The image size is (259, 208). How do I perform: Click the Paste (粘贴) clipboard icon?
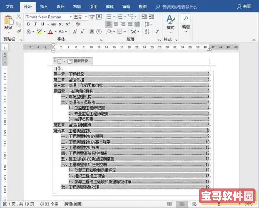(x=8, y=20)
